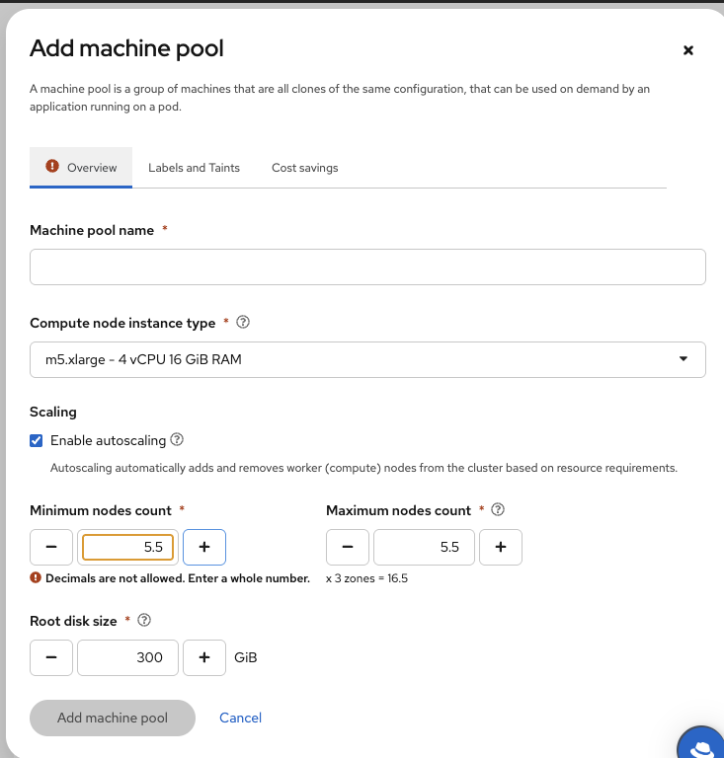Click the Cancel link
Image resolution: width=724 pixels, height=758 pixels.
pos(240,718)
